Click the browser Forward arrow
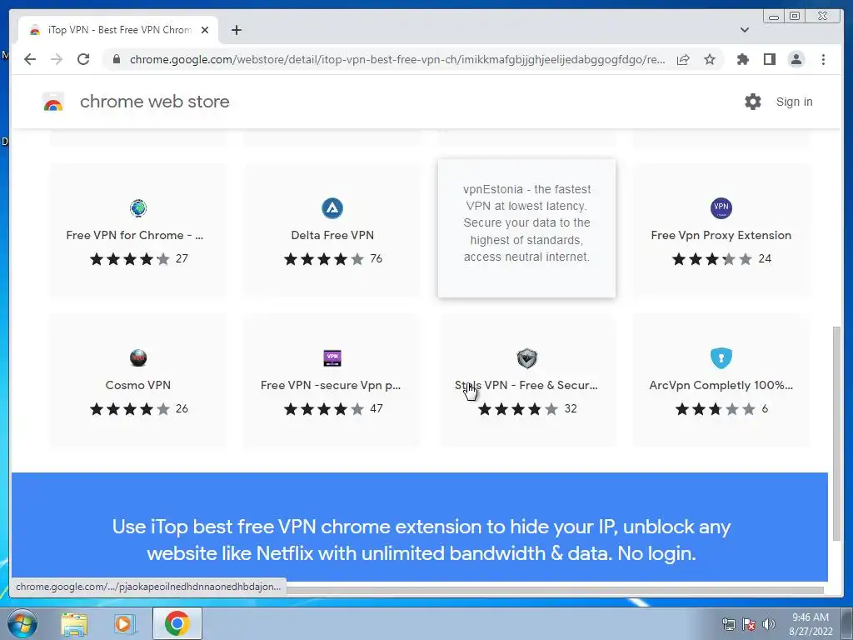 click(56, 59)
